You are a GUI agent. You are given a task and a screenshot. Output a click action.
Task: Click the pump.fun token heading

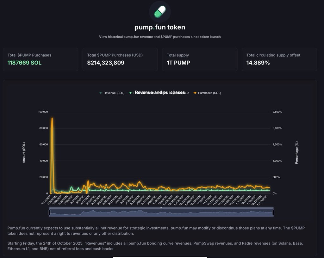pos(160,27)
